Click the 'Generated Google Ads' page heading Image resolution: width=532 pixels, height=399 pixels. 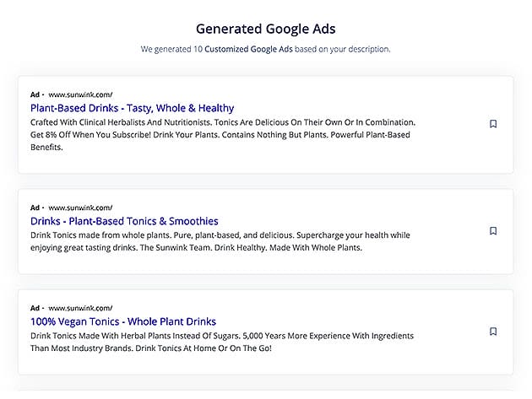(265, 29)
